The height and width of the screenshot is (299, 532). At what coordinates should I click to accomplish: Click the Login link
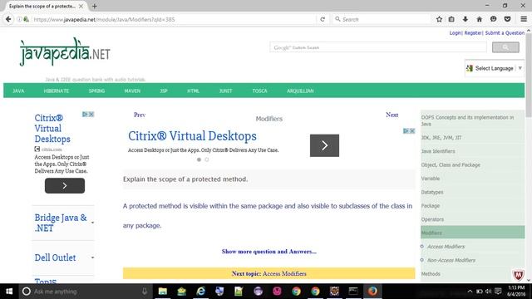[456, 33]
